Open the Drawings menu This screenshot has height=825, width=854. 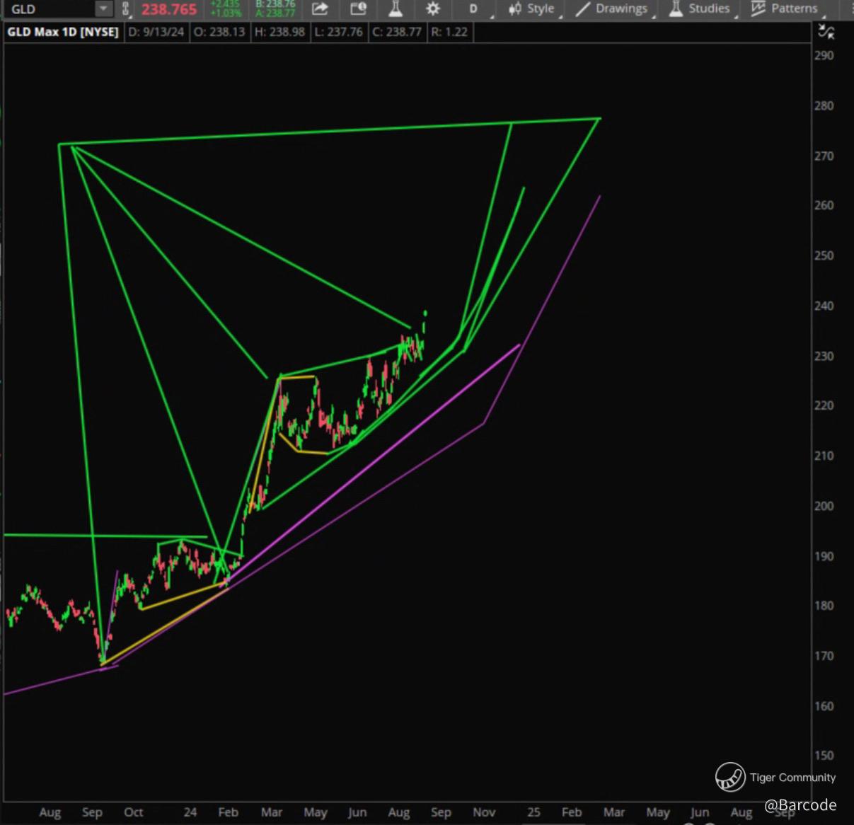click(x=621, y=8)
